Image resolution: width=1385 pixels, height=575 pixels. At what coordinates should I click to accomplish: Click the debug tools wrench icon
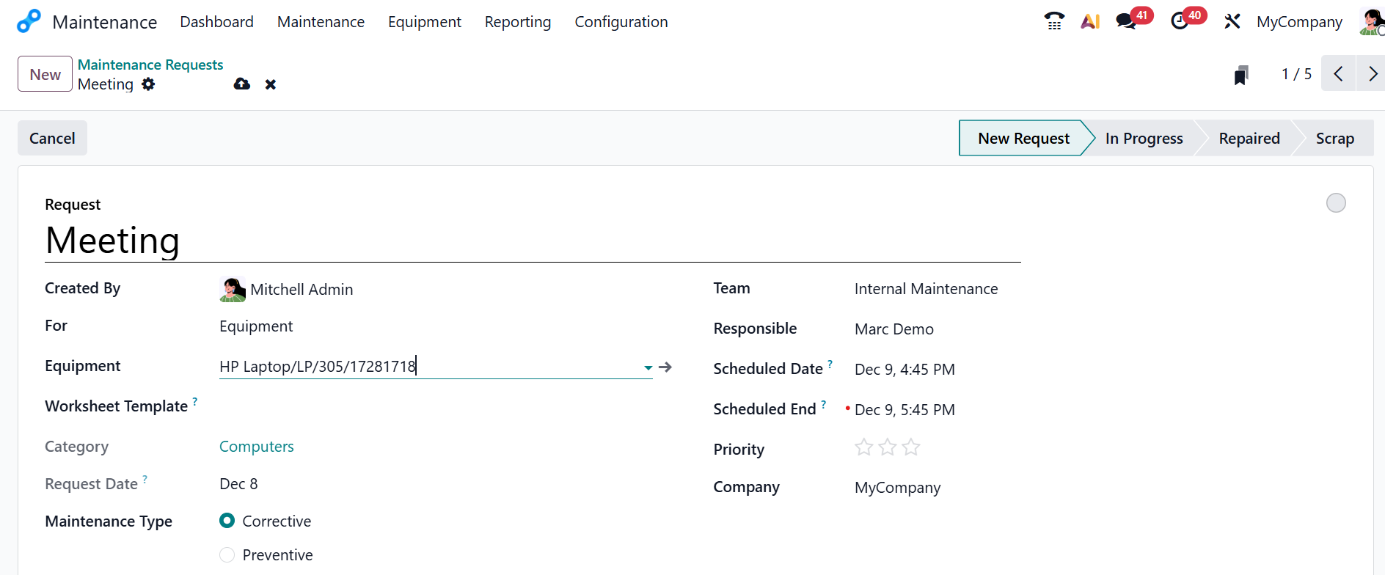1232,21
